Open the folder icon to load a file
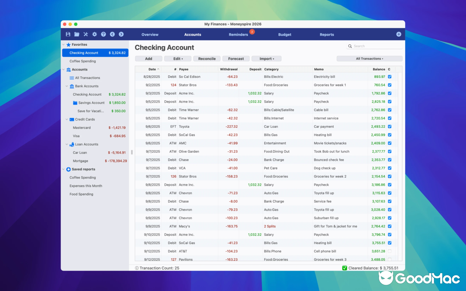Viewport: 466px width, 291px height. pos(76,34)
